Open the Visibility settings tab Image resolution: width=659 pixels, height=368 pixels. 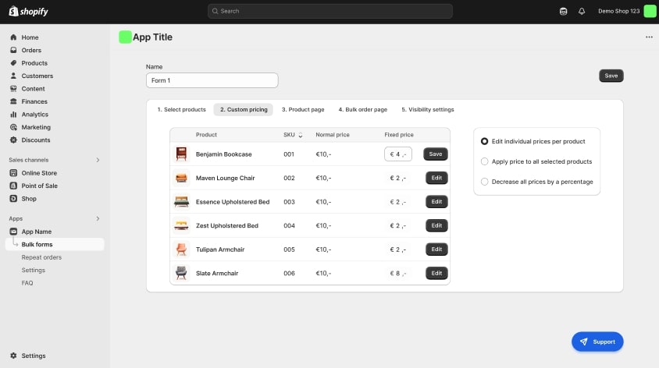(x=427, y=109)
